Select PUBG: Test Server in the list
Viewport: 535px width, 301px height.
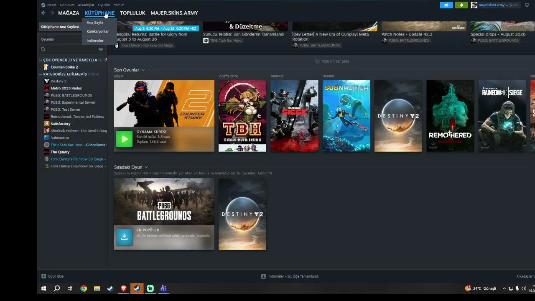pos(66,110)
